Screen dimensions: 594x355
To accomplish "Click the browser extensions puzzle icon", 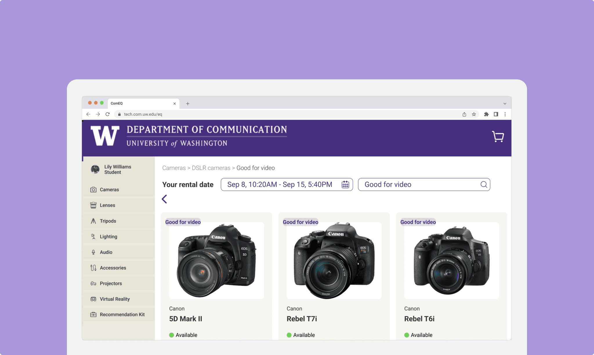I will pyautogui.click(x=486, y=114).
